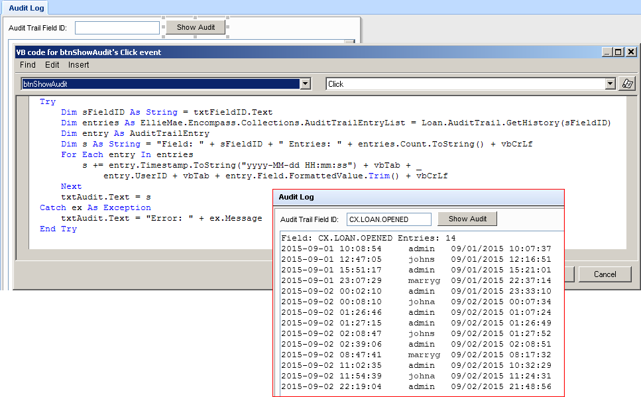Click the 'Dim entry As AuditTrailEntry' line
Viewport: 641px width, 397px height.
pyautogui.click(x=135, y=133)
